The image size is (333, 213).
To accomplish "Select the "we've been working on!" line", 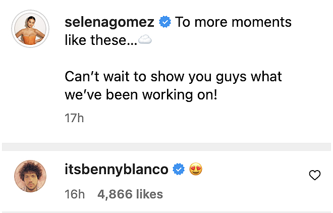I will click(x=141, y=96).
